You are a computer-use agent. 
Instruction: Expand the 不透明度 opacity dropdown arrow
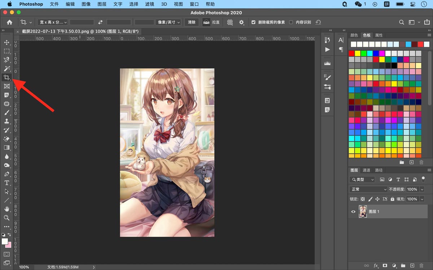click(x=422, y=189)
